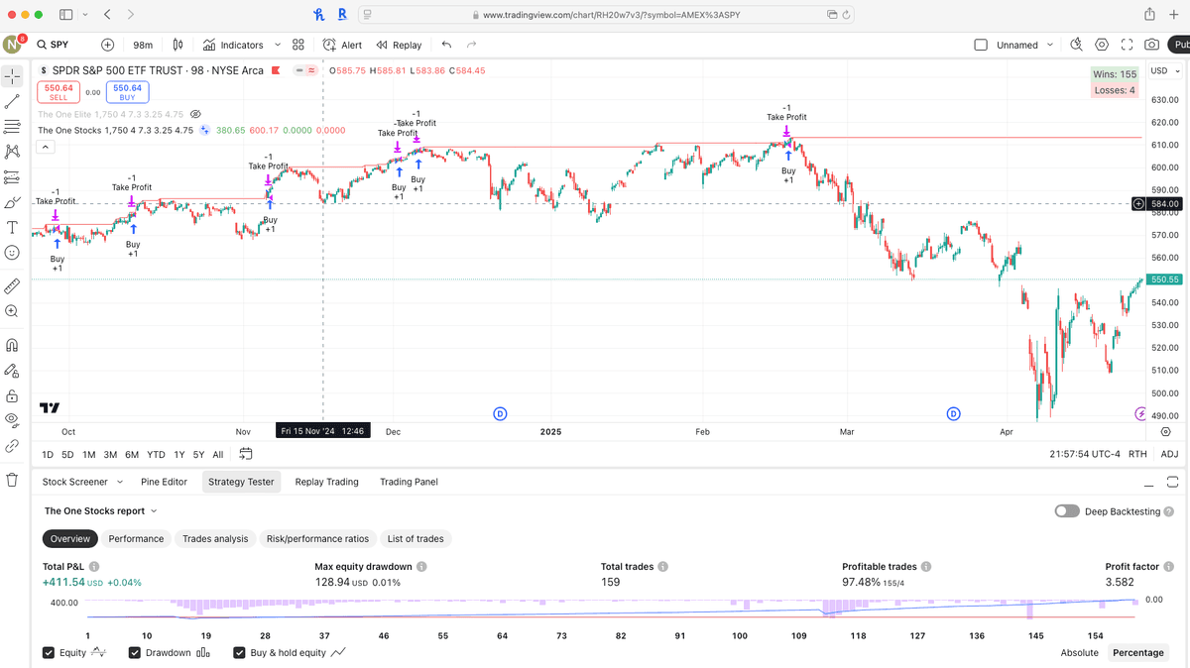Hide all drawings eye icon in sidebar
Image resolution: width=1190 pixels, height=668 pixels.
12,420
